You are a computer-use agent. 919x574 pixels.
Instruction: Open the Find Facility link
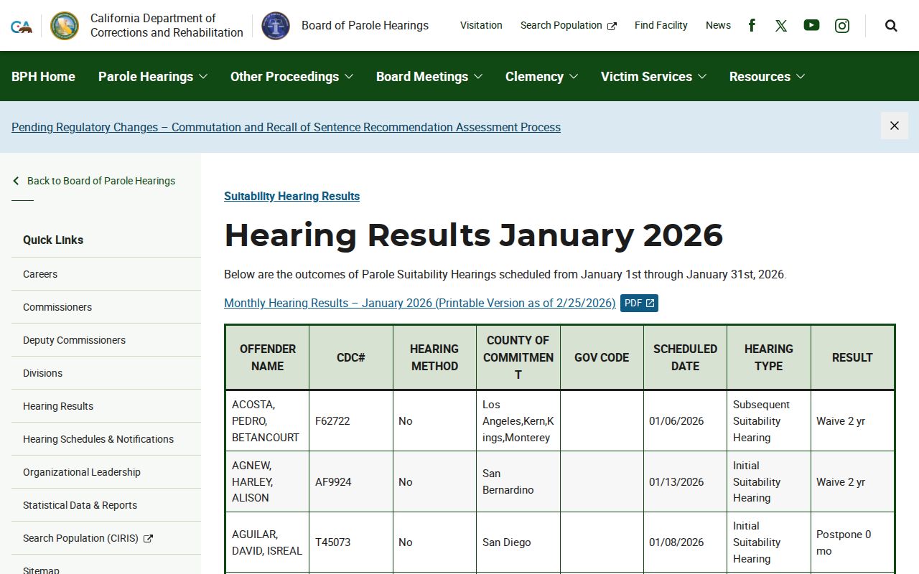point(661,25)
